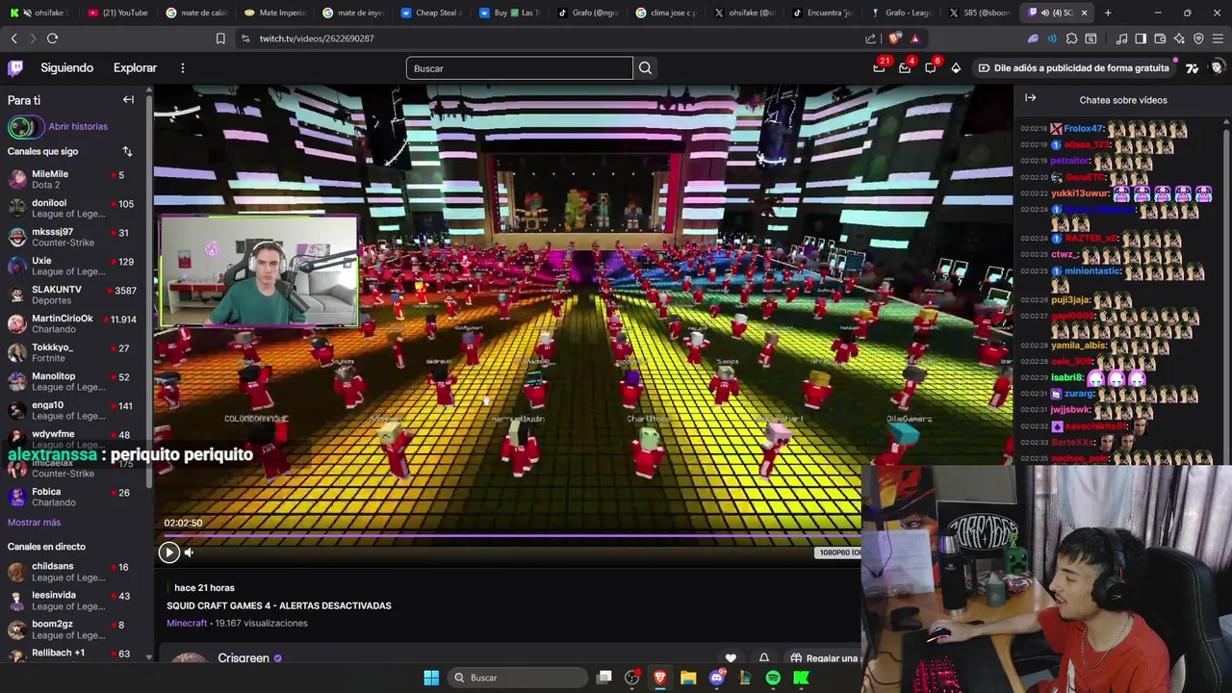Screen dimensions: 1232x693
Task: Switch to SB5 X browser tab
Action: pyautogui.click(x=980, y=13)
